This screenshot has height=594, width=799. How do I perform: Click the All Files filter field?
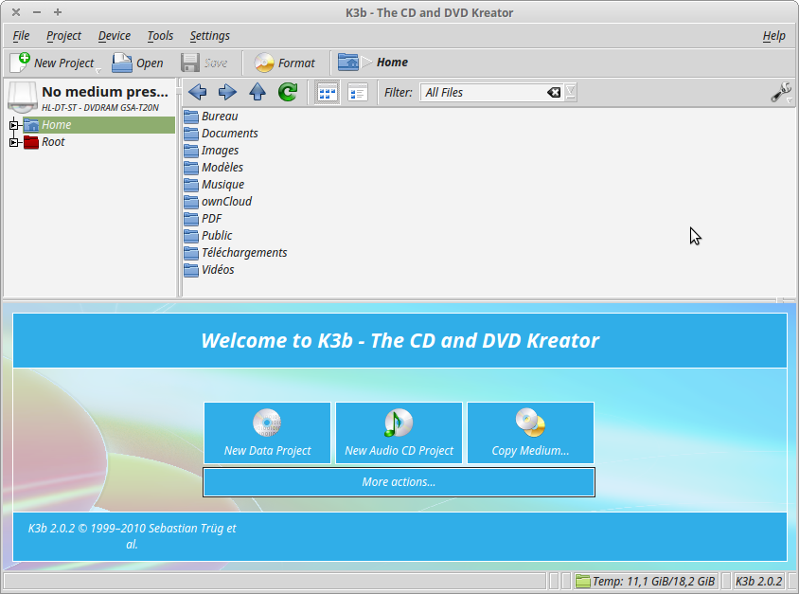point(483,92)
